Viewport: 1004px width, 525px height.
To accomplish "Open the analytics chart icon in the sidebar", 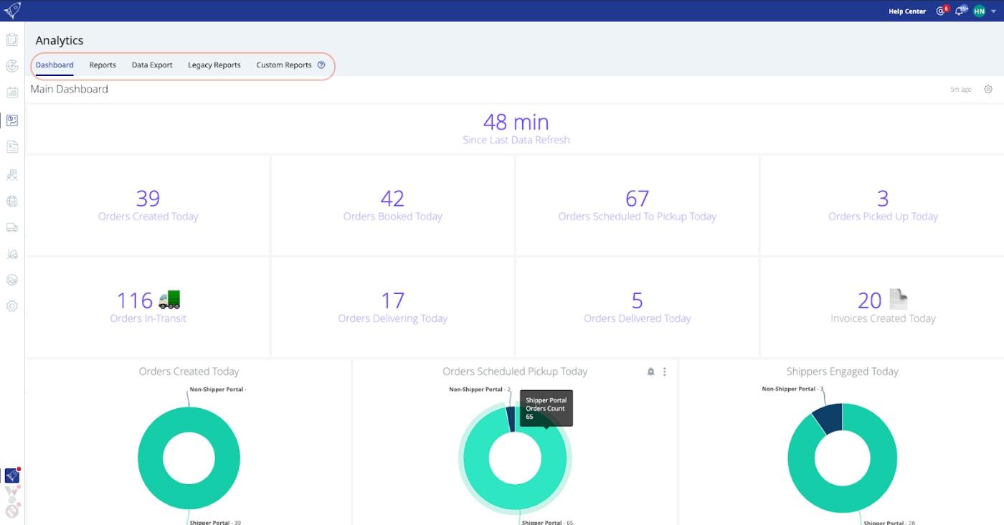I will point(12,120).
